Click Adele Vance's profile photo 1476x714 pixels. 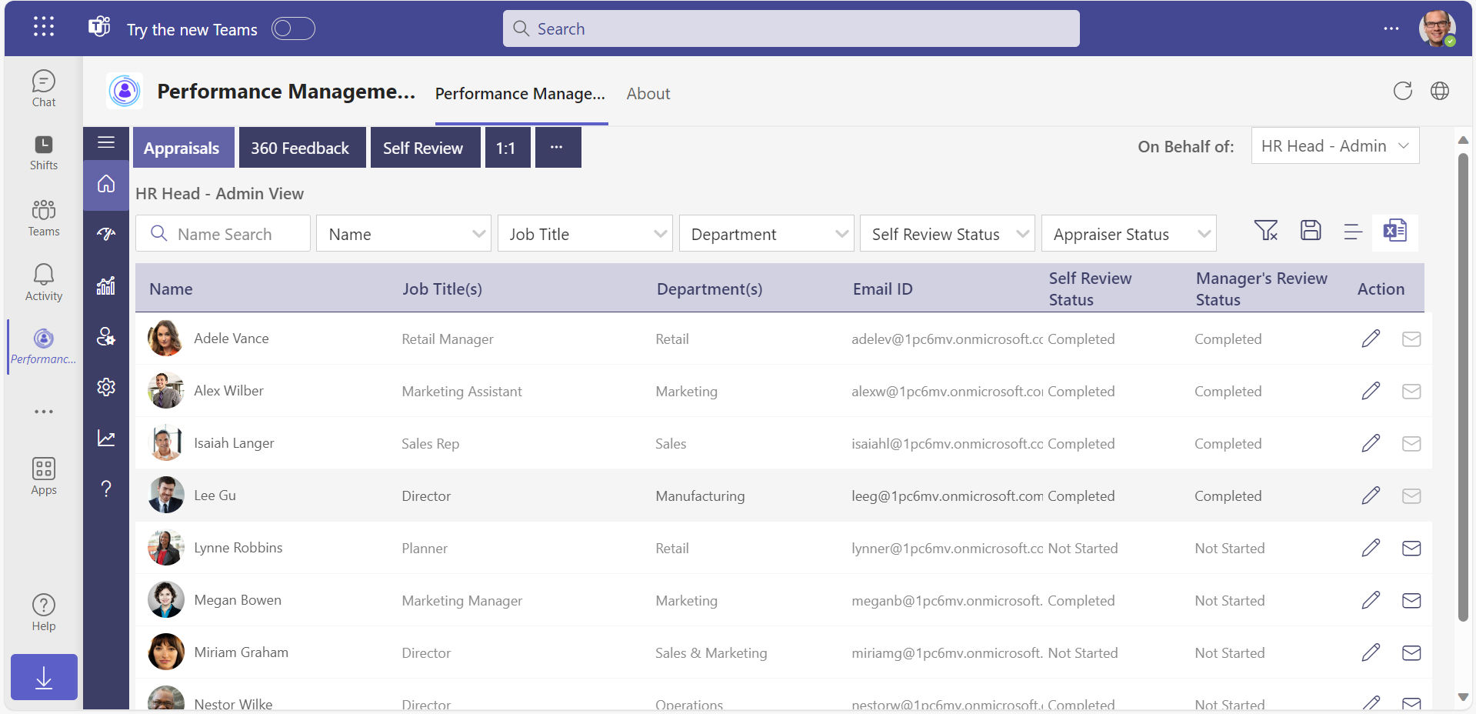click(x=165, y=339)
